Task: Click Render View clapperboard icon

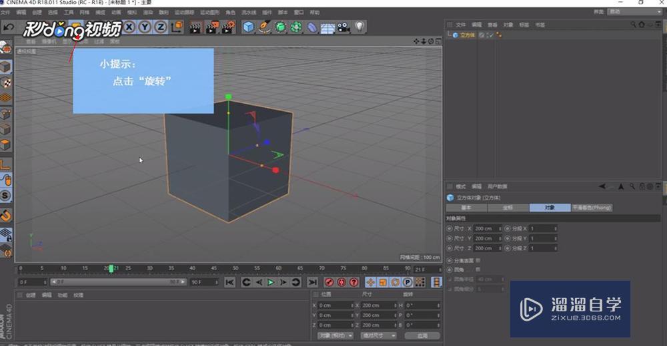Action: tap(195, 28)
